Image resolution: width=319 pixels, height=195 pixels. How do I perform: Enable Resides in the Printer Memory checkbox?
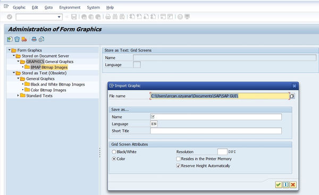point(178,159)
